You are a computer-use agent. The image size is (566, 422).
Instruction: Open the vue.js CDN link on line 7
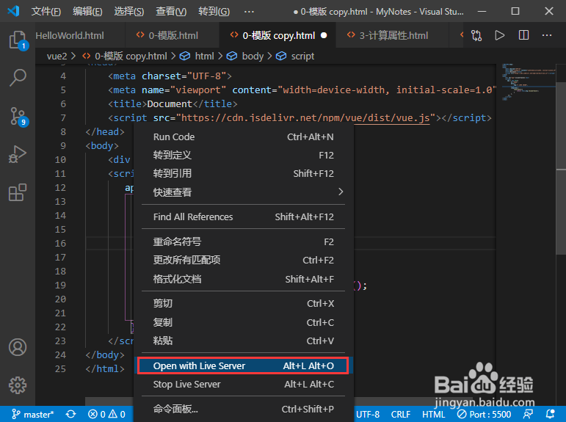click(305, 118)
